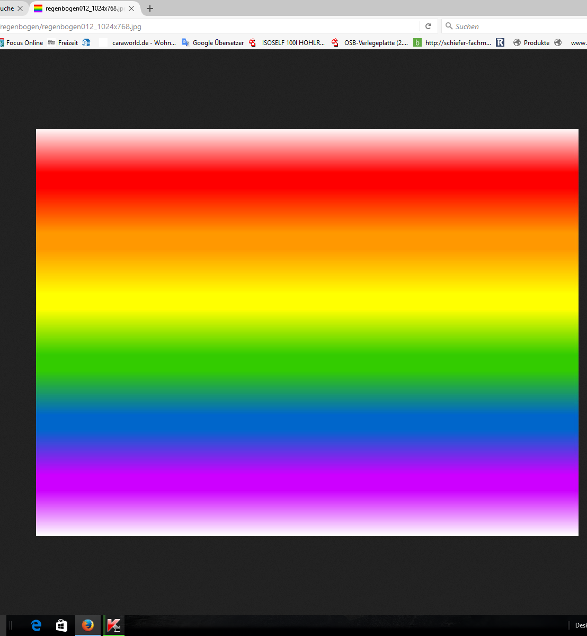
Task: Open the schiefer-fachm bookmark
Action: point(452,43)
